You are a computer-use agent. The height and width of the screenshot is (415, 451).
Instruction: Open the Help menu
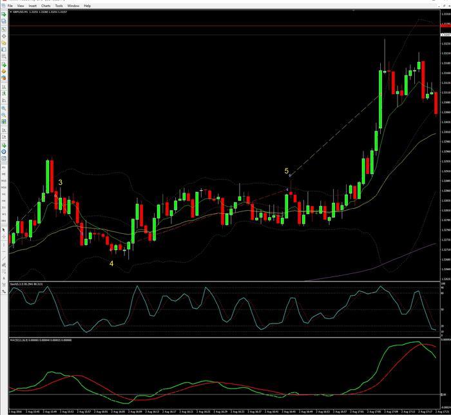click(87, 6)
